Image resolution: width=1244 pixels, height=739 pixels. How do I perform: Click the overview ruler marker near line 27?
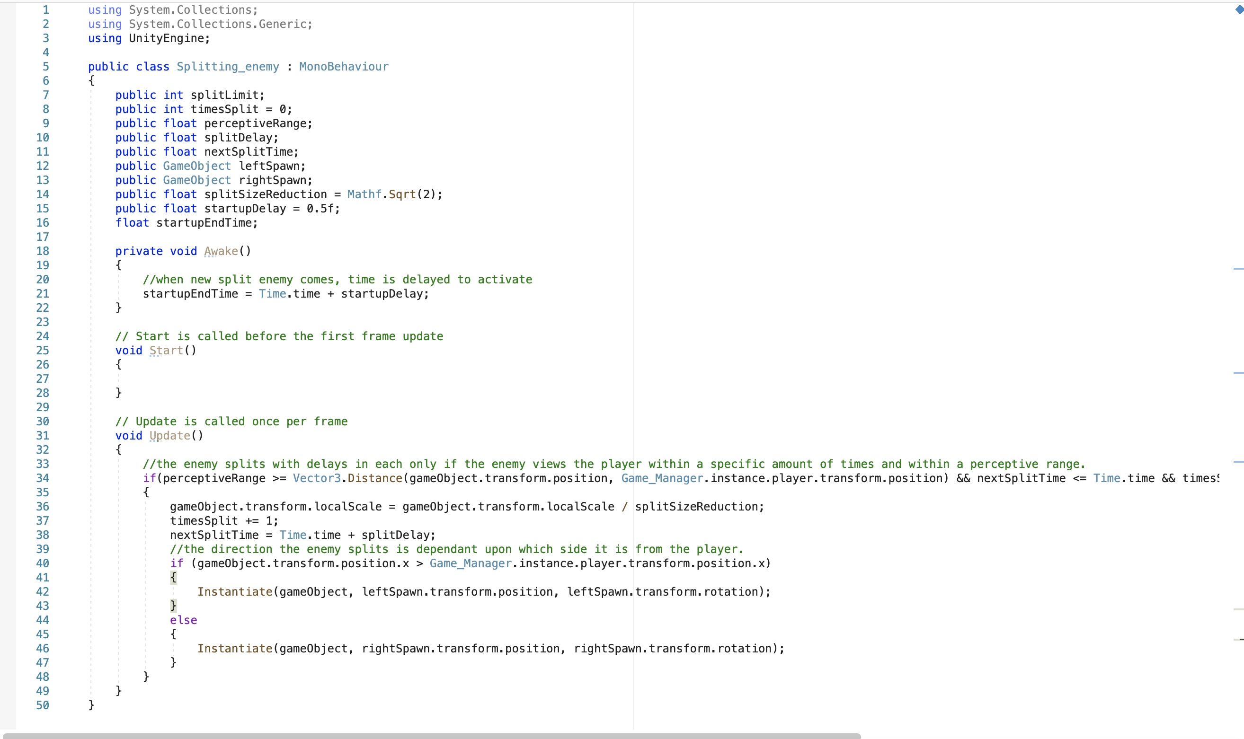(1240, 373)
